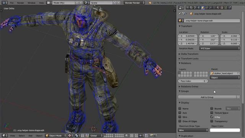
Task: Enable the Transparency checkbox
Action: (212, 121)
